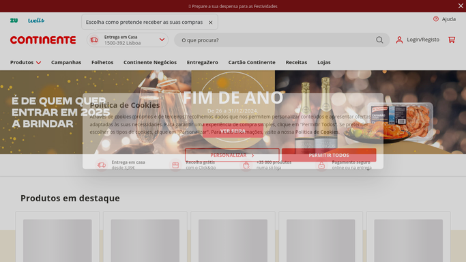Go to Continente homepage via logo
The image size is (466, 262).
click(x=43, y=40)
